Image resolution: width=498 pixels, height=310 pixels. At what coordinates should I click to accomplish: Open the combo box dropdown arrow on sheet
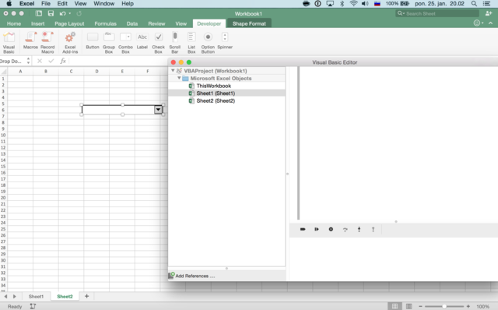pyautogui.click(x=158, y=110)
